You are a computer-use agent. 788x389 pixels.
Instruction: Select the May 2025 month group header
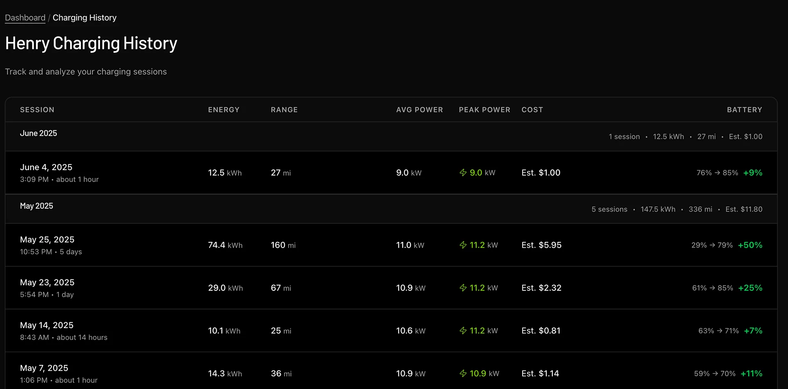(391, 209)
